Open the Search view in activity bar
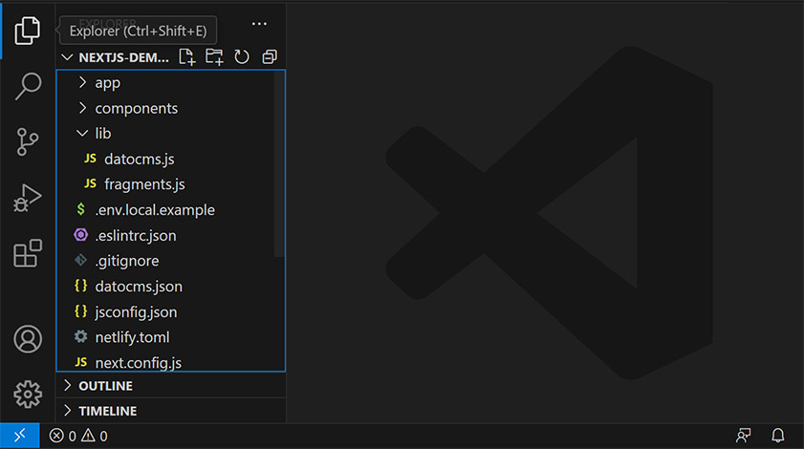This screenshot has height=449, width=804. (28, 86)
